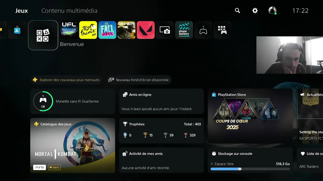Open the Call of Duty tile
Screen dimensions: 323x181
click(126, 30)
